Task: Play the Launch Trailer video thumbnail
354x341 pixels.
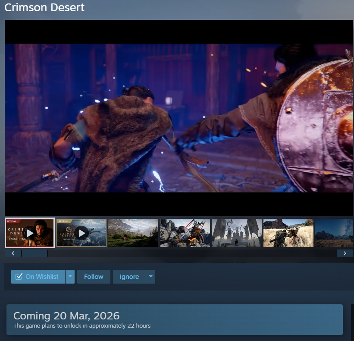Action: [x=30, y=233]
